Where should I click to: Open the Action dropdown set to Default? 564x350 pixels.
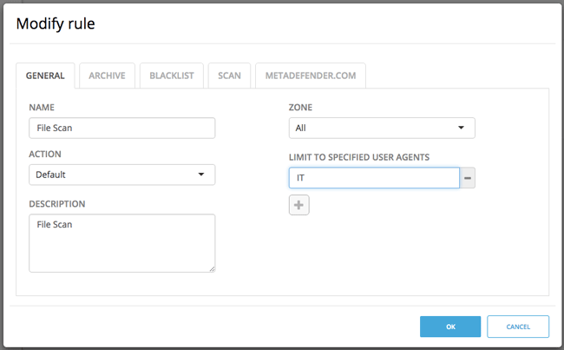click(x=121, y=175)
